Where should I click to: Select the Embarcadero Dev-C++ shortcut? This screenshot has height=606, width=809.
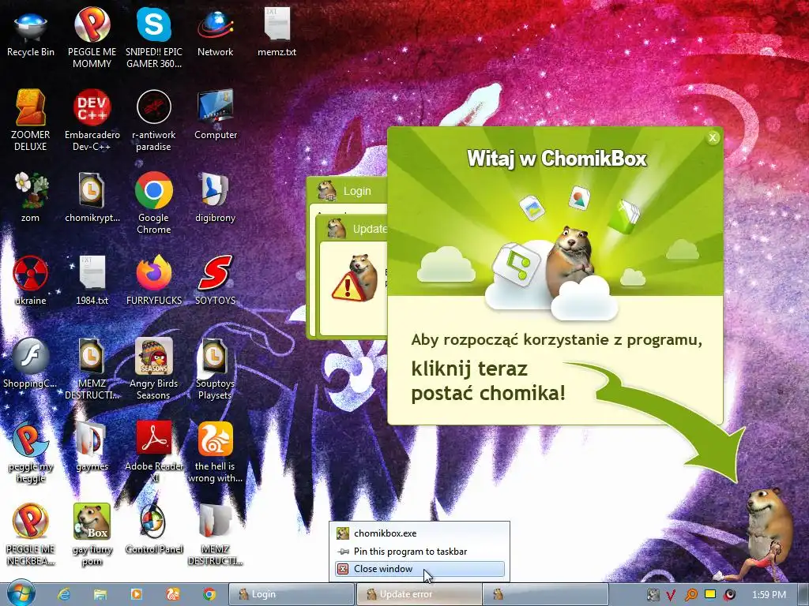[92, 121]
